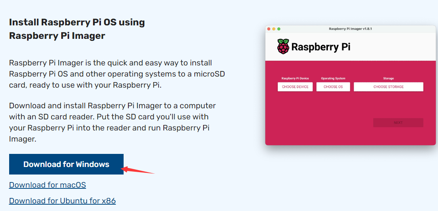Open the CHOOSE OS selector
Screen dimensions: 438x211
coord(333,87)
